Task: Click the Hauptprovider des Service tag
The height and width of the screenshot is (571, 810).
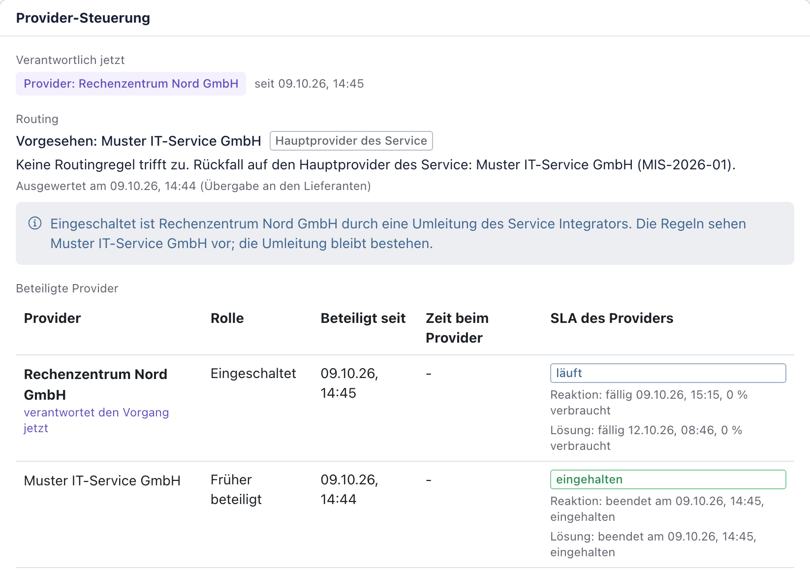Action: pyautogui.click(x=351, y=141)
